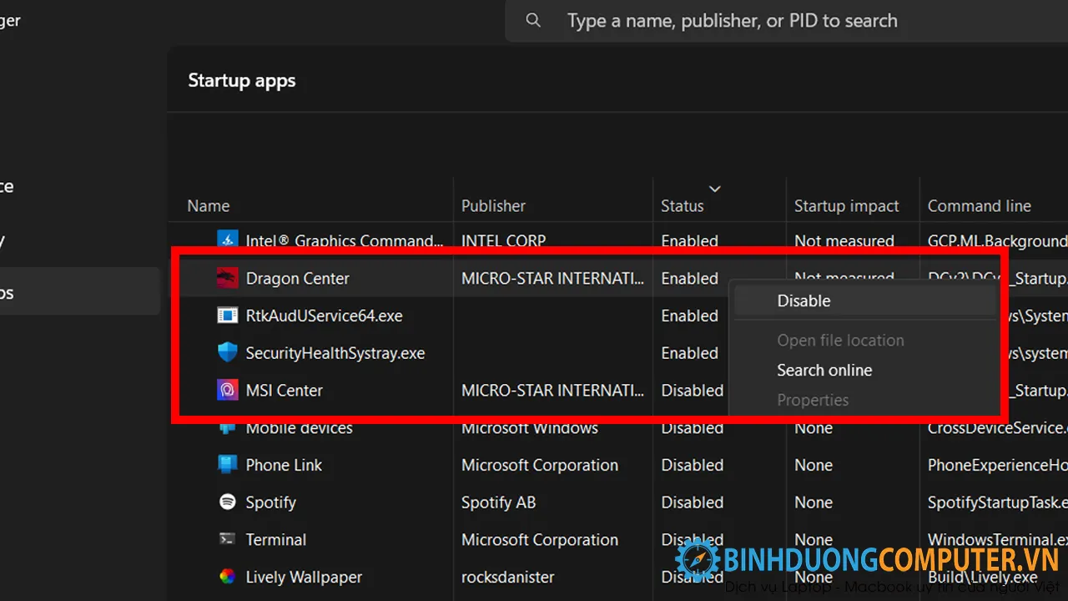Screen dimensions: 1068x601
Task: Select the Enabled status of RtkAudUService64.exe
Action: [x=689, y=316]
